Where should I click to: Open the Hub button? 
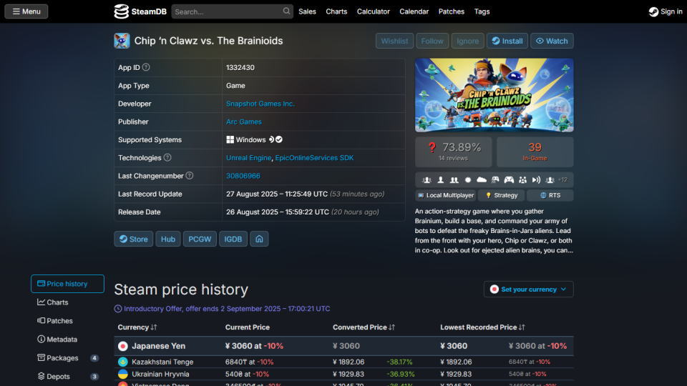pos(167,239)
